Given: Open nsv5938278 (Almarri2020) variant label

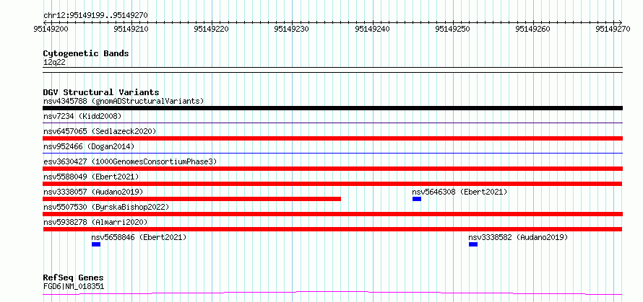Looking at the screenshot, I should tap(95, 222).
